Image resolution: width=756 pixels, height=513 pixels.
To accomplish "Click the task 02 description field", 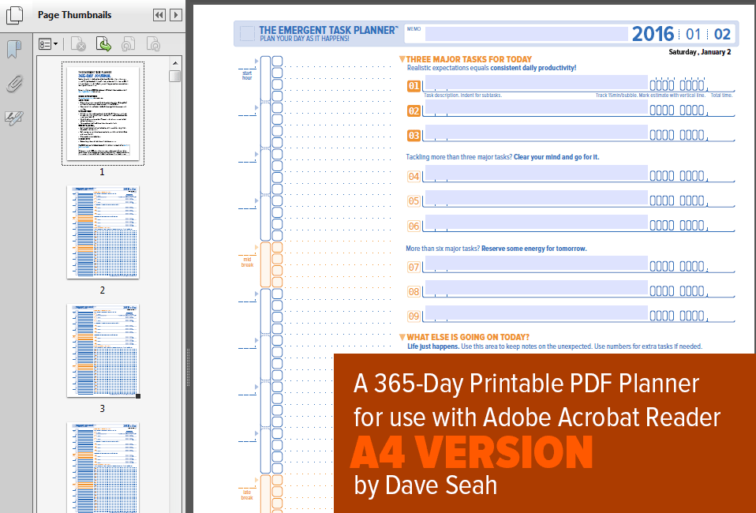I will click(x=536, y=107).
